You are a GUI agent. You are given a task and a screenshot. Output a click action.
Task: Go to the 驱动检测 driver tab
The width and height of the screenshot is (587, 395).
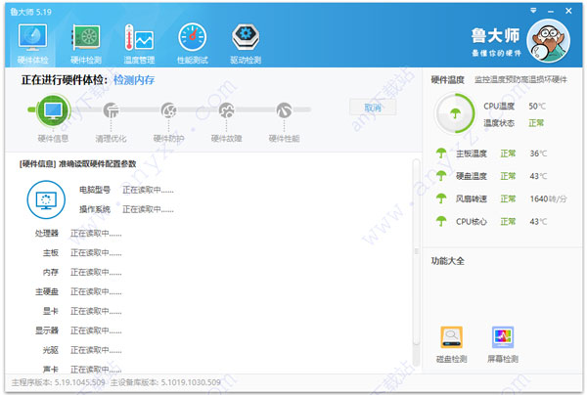(246, 44)
